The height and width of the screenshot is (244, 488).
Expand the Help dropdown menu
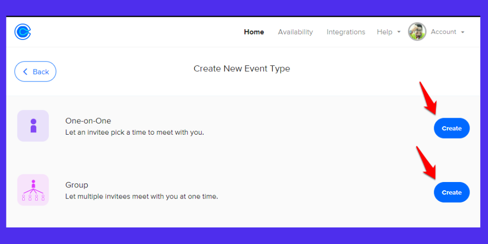click(388, 32)
